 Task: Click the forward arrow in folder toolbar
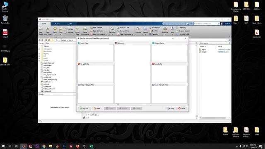[42, 40]
